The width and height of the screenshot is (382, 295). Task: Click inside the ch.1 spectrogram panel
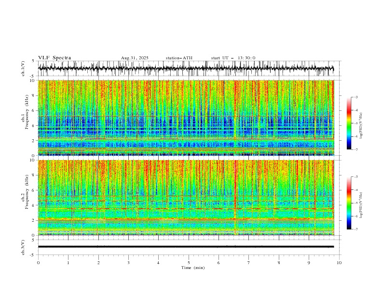[x=186, y=118]
